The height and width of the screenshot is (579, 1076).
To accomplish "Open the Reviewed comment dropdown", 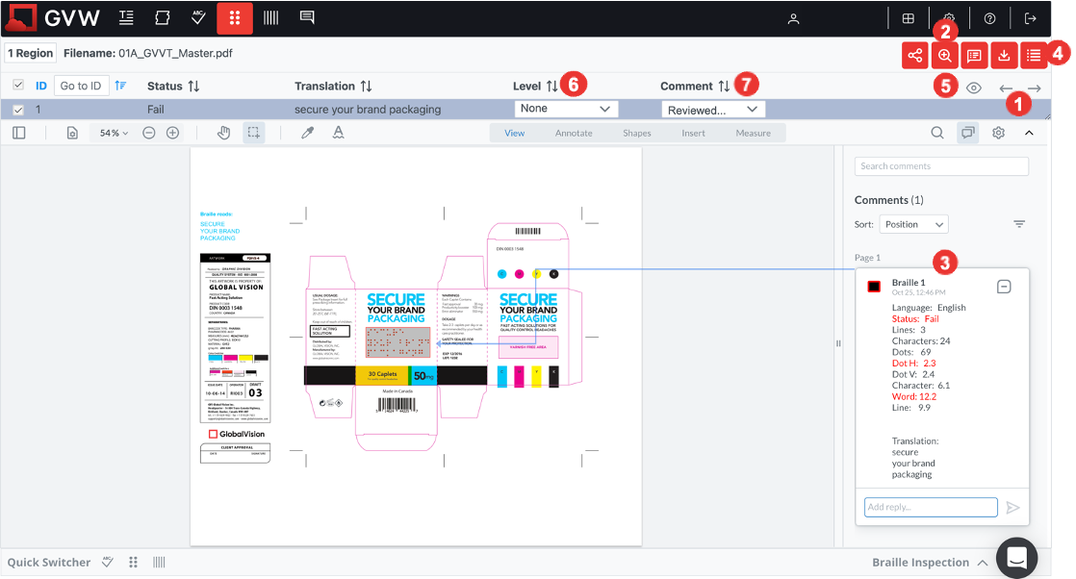I will (x=713, y=110).
